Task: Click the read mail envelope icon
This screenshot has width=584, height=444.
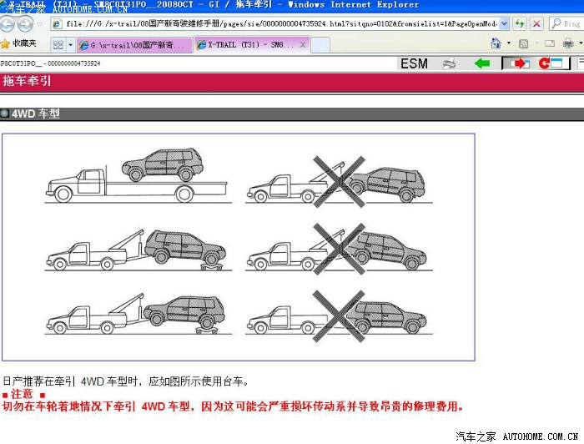Action: pyautogui.click(x=549, y=43)
